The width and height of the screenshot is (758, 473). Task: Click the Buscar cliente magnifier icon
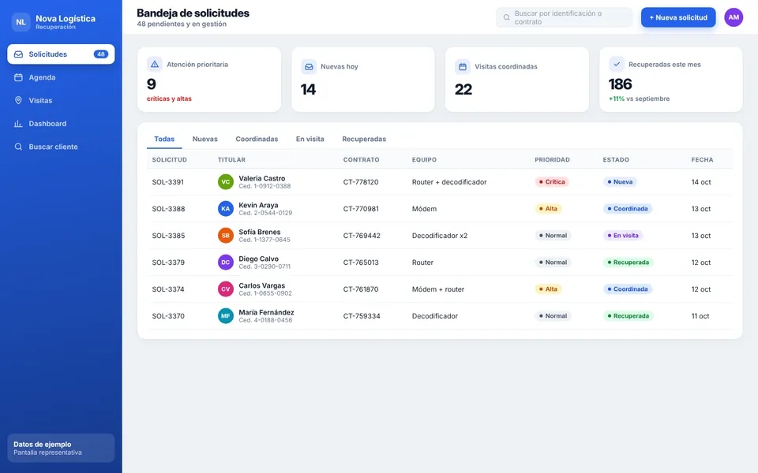point(18,147)
